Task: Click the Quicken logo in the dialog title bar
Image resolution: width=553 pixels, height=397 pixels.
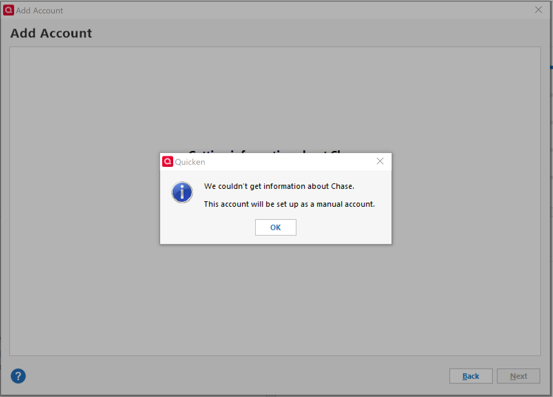Action: pos(168,161)
